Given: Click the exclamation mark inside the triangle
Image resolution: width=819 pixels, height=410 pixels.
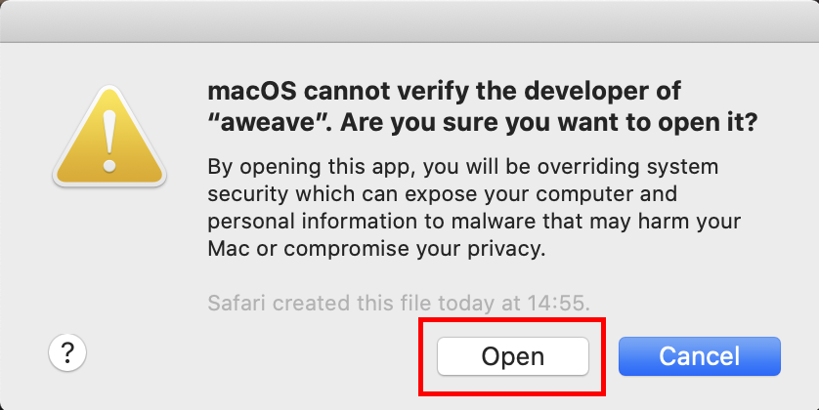Looking at the screenshot, I should click(x=109, y=141).
